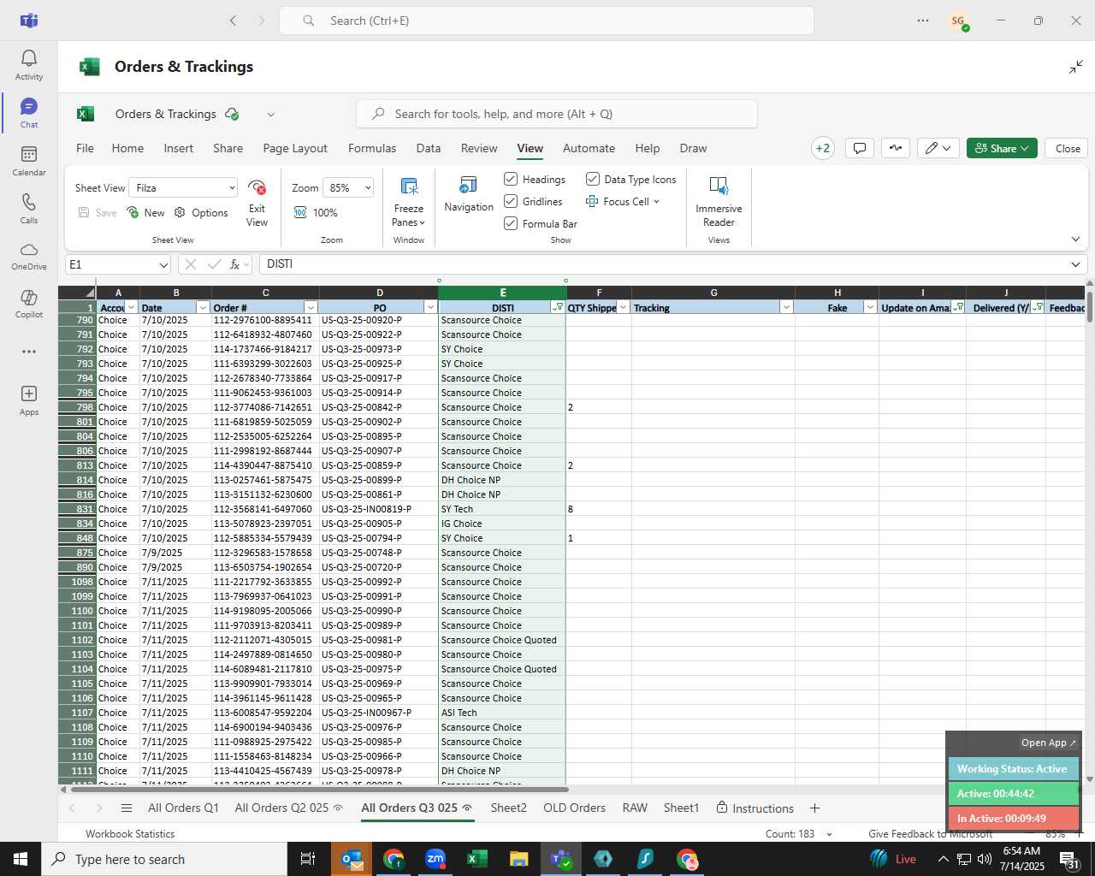Click the Excel tools search field

click(x=556, y=114)
